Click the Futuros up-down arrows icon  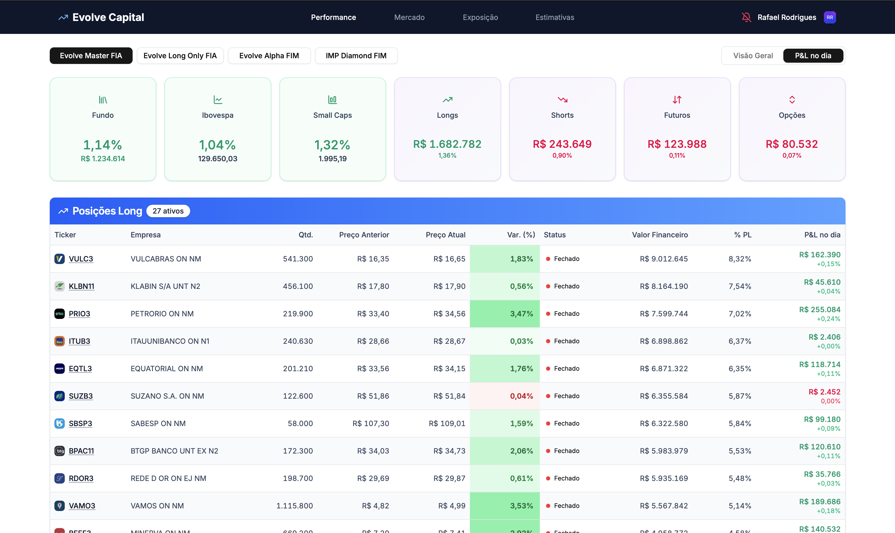tap(677, 99)
